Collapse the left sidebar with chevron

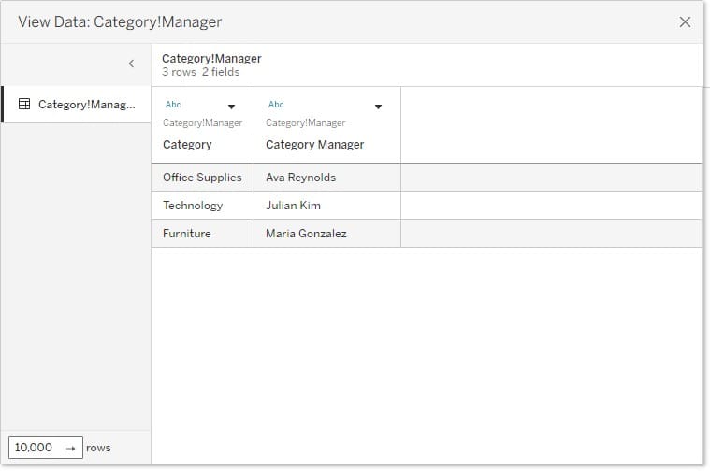click(131, 64)
